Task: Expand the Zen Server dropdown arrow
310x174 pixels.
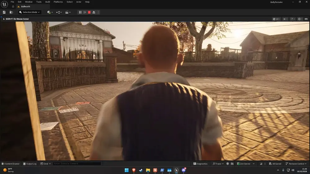Action: click(254, 164)
